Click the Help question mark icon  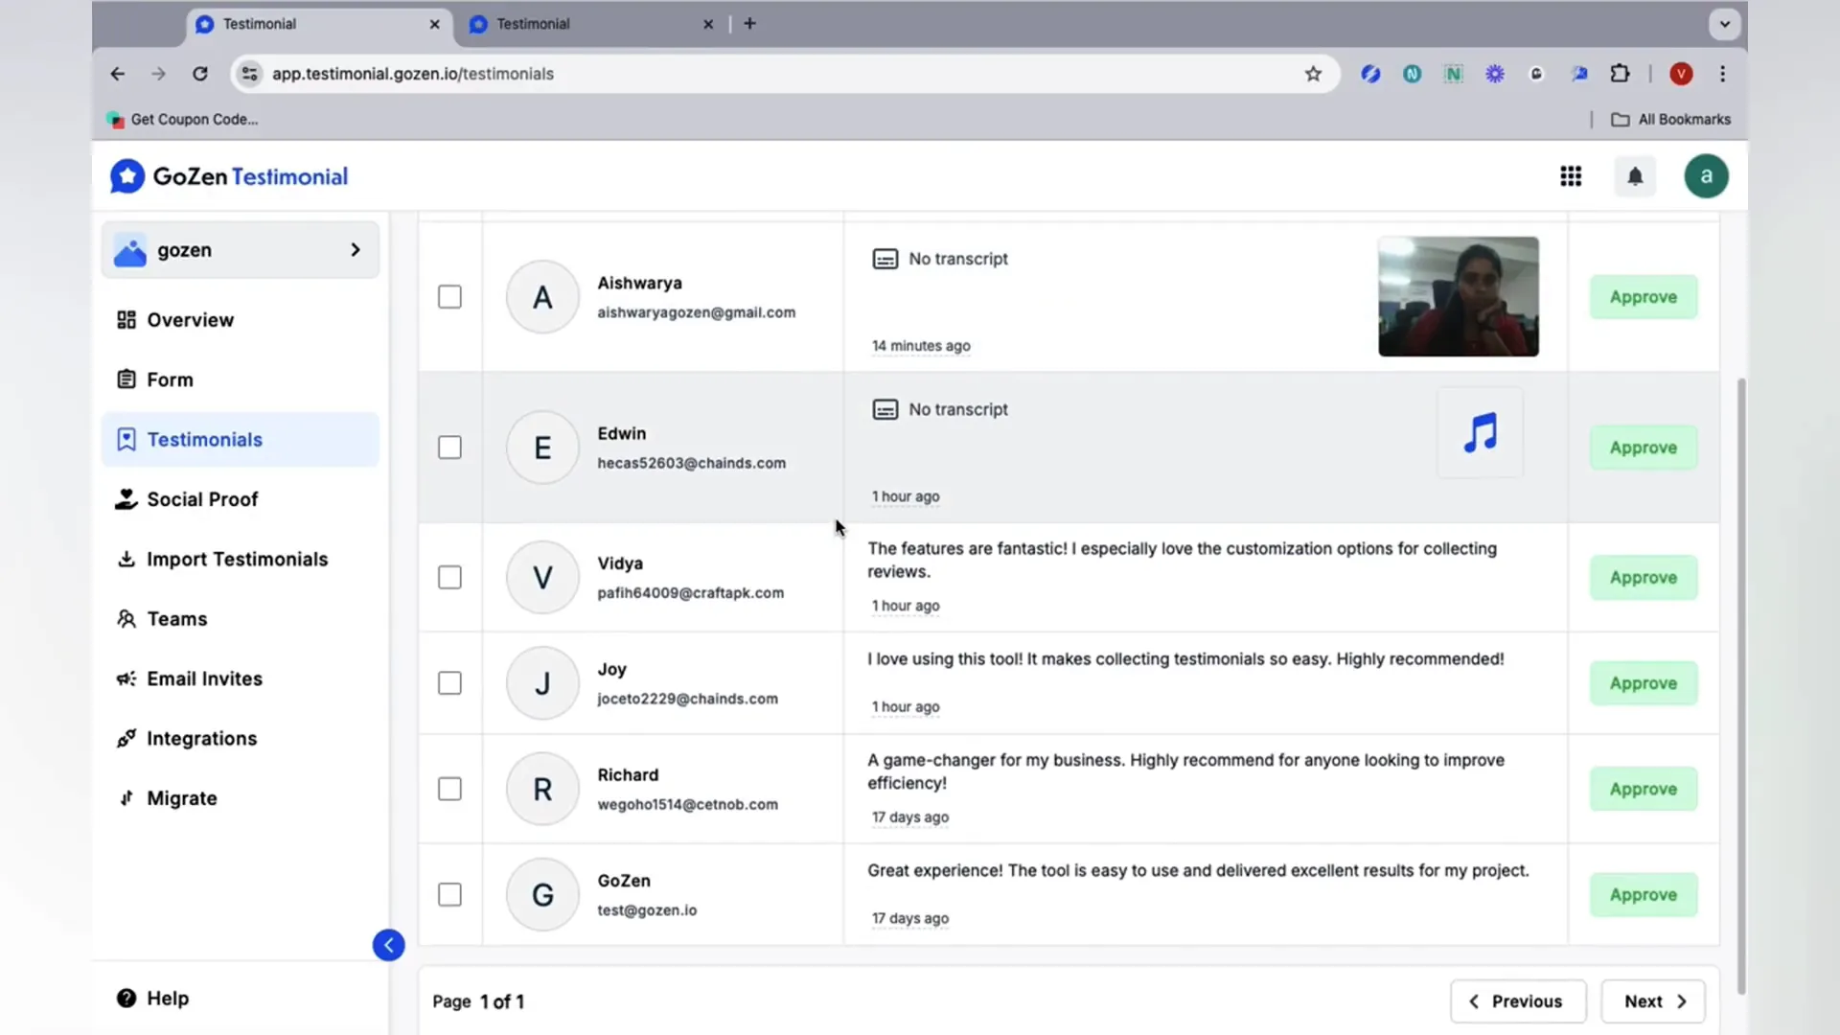click(126, 999)
